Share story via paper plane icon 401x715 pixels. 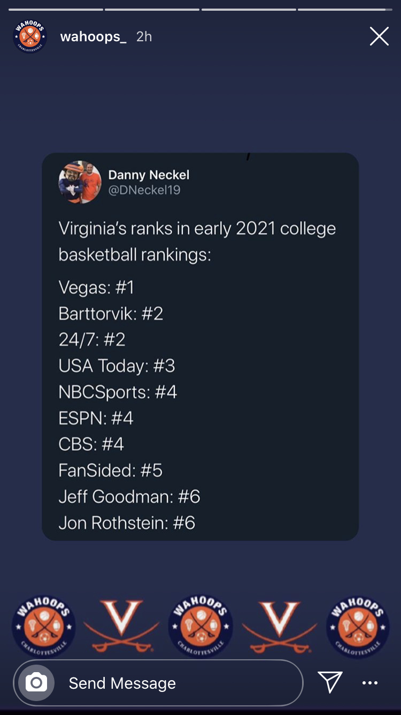pyautogui.click(x=330, y=682)
